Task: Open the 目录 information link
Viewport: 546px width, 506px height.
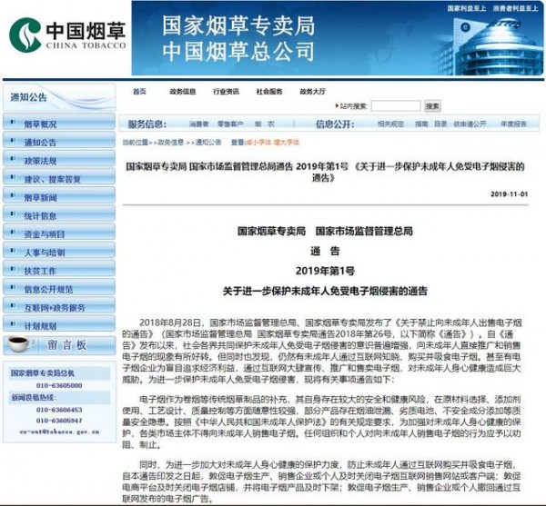Action: pyautogui.click(x=440, y=124)
